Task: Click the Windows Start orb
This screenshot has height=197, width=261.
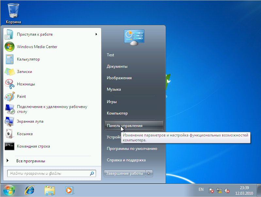Action: [x=9, y=190]
